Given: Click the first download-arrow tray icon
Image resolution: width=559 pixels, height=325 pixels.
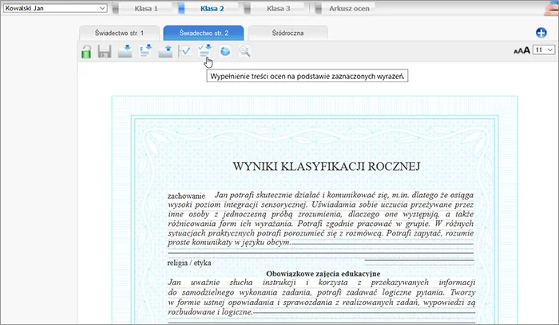Looking at the screenshot, I should 125,52.
